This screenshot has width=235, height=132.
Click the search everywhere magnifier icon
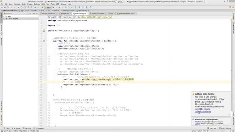click(230, 7)
